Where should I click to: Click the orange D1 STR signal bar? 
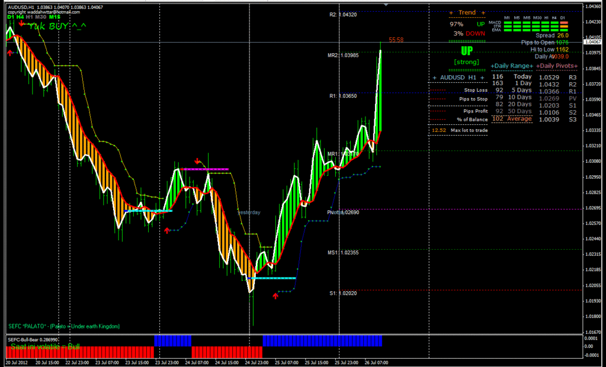click(x=563, y=25)
